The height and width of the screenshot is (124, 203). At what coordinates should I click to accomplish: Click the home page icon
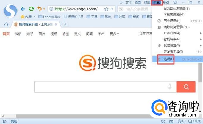coord(6,24)
